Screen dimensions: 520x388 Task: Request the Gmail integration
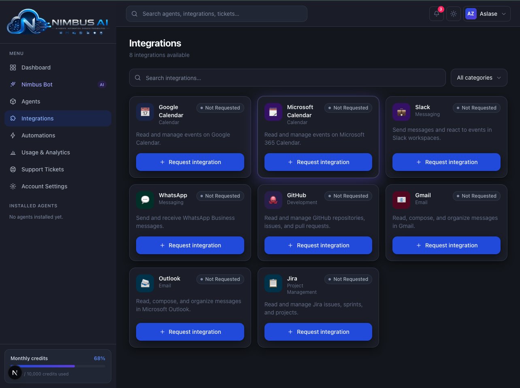tap(446, 245)
